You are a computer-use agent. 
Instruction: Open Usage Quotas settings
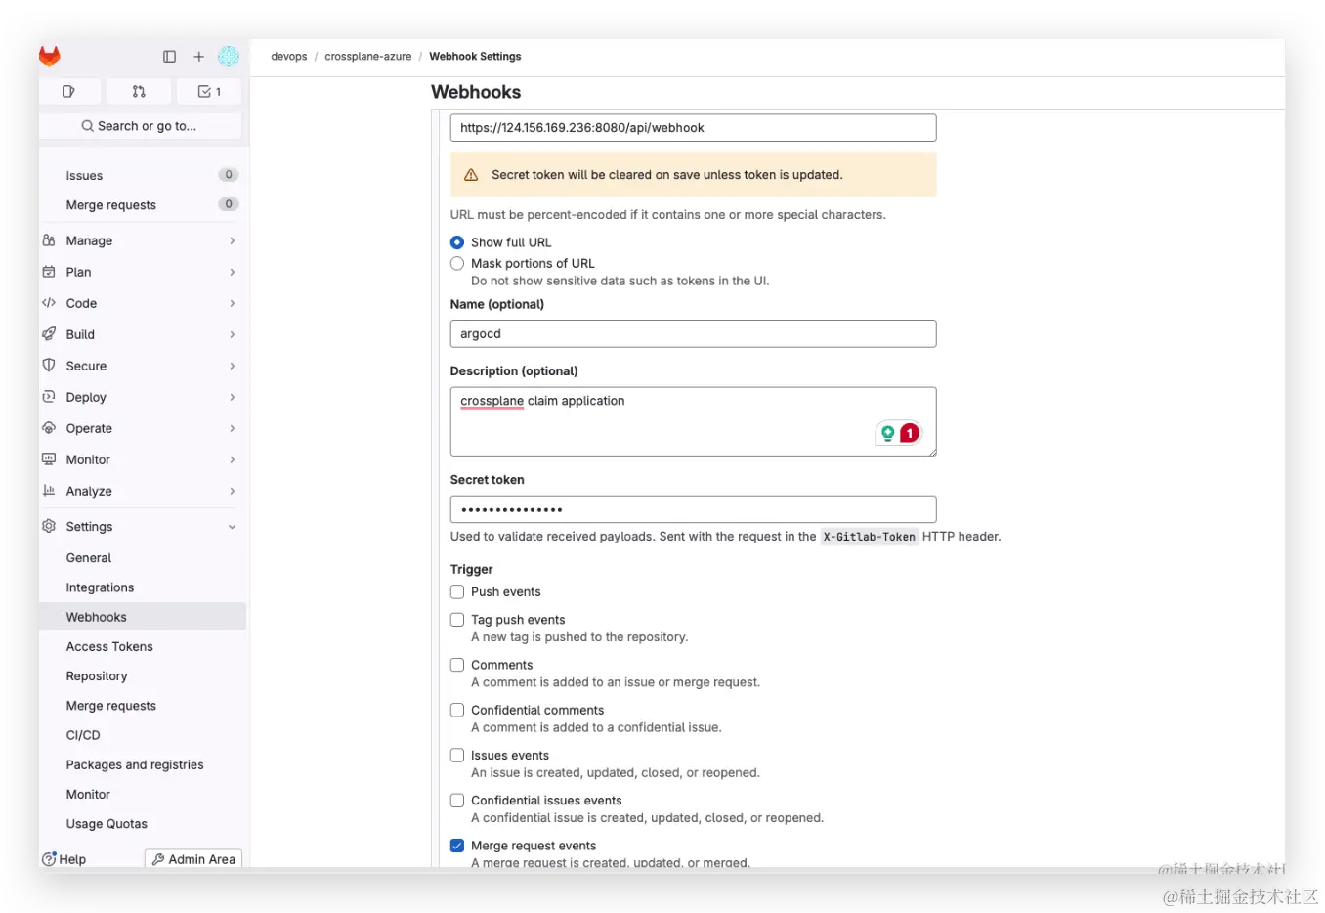click(x=143, y=824)
